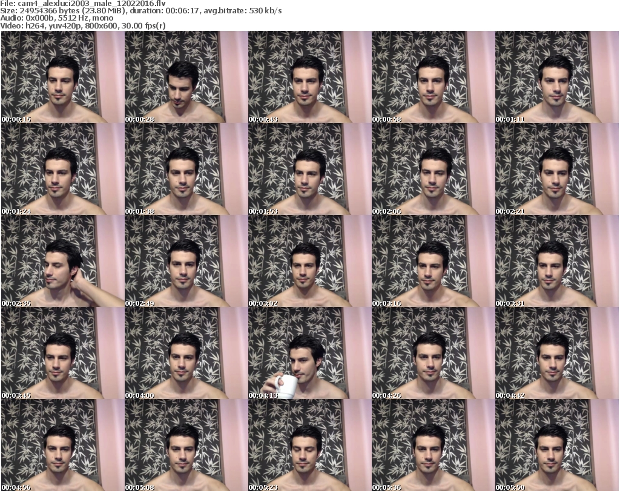The image size is (620, 491).
Task: Choose the white cup frame at 00:04:13
Action: pyautogui.click(x=309, y=353)
